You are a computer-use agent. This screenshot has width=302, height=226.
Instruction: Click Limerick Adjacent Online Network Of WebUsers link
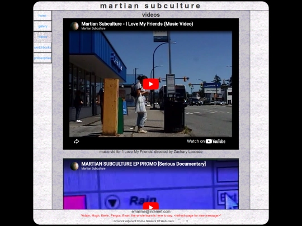point(144,221)
